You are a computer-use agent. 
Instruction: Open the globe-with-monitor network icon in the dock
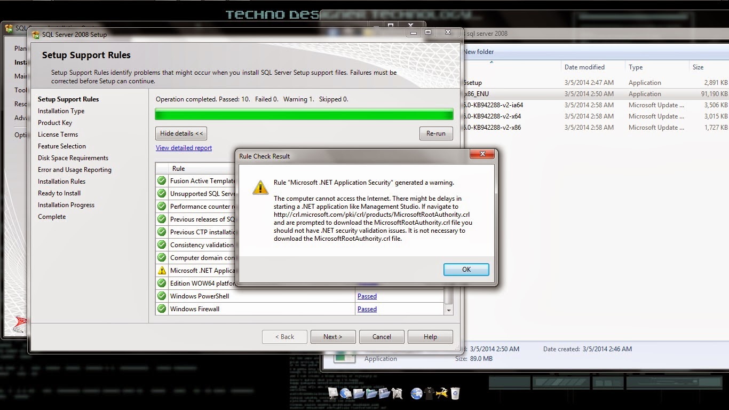pos(346,394)
